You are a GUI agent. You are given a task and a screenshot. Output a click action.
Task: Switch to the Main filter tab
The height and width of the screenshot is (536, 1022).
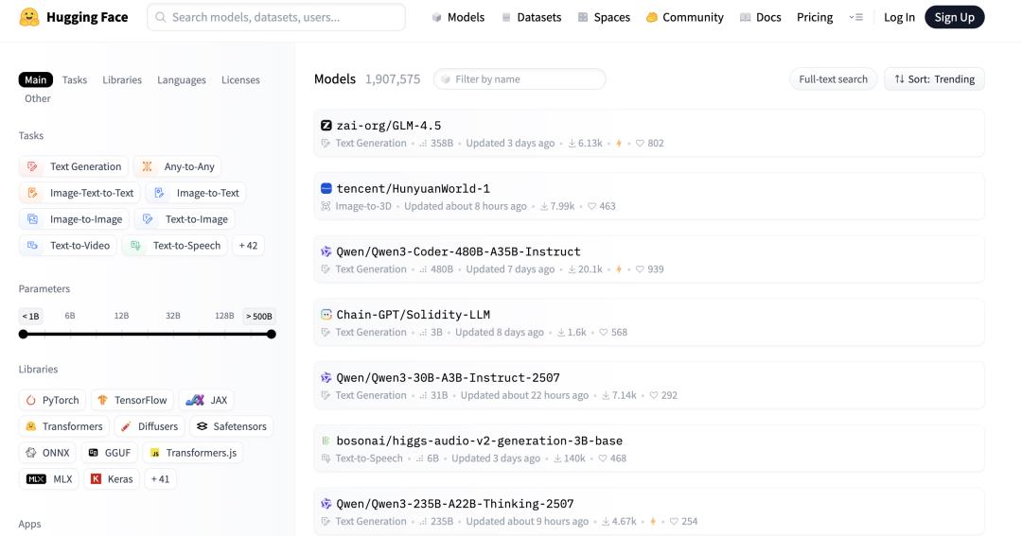point(35,80)
